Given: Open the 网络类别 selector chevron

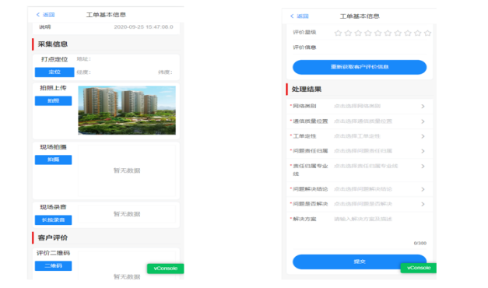Looking at the screenshot, I should 423,107.
